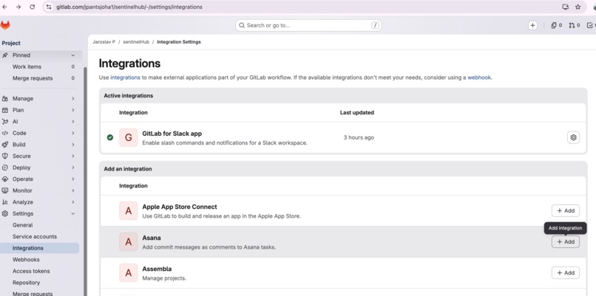Open pinned Merge requests in sidebar

[x=39, y=78]
